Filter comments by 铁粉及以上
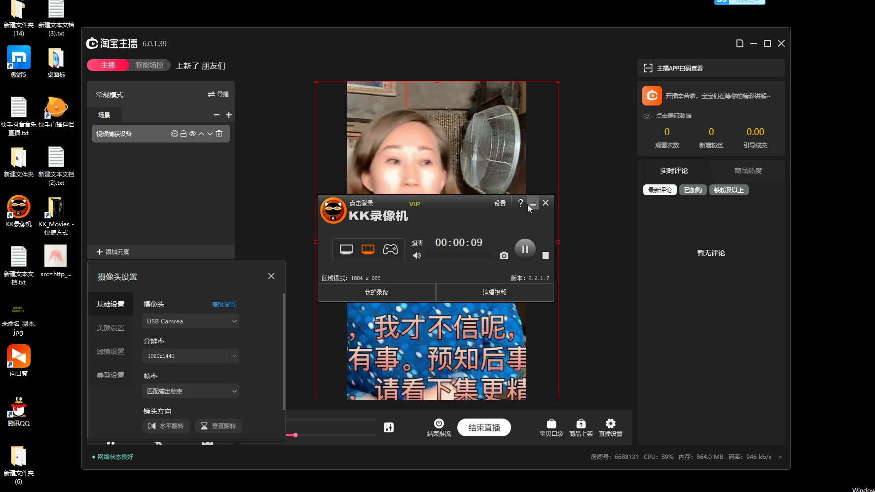 coord(729,190)
